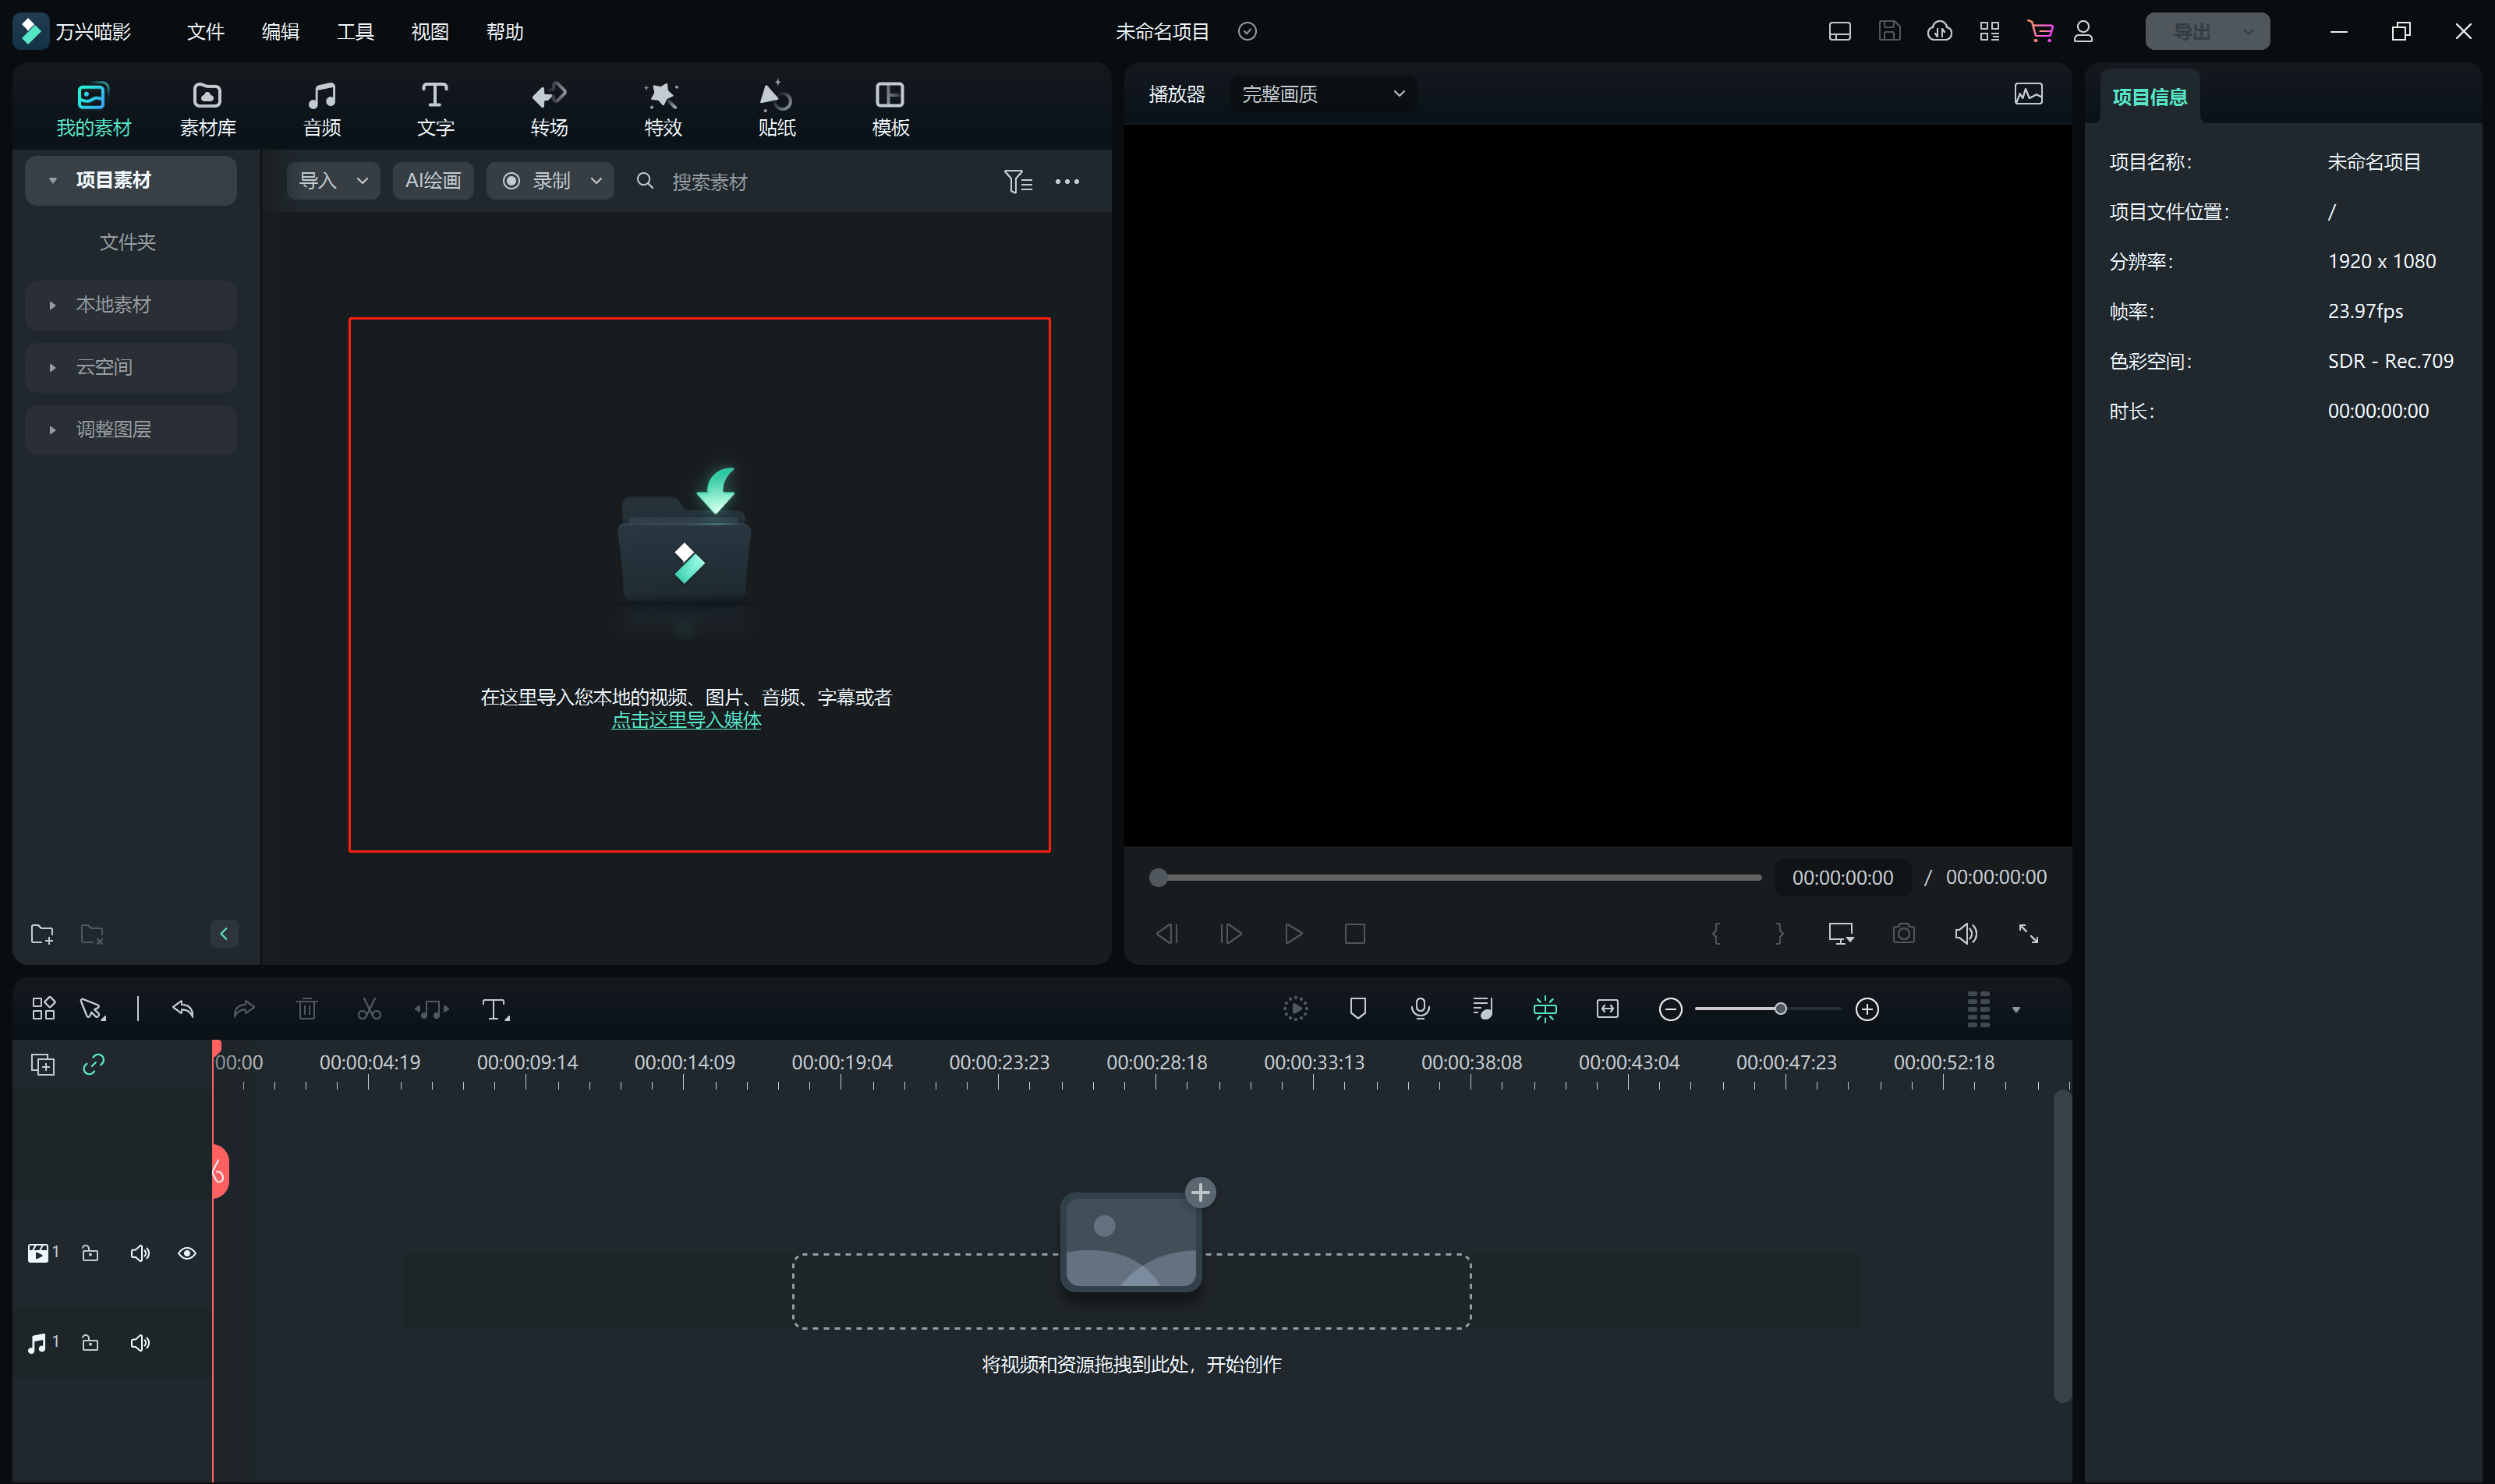Open the Transitions (转场) panel

click(x=548, y=108)
